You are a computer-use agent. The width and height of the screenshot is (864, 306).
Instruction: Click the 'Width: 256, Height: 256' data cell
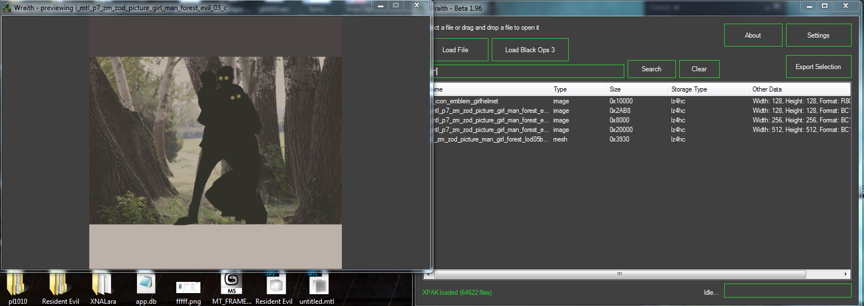[x=802, y=120]
